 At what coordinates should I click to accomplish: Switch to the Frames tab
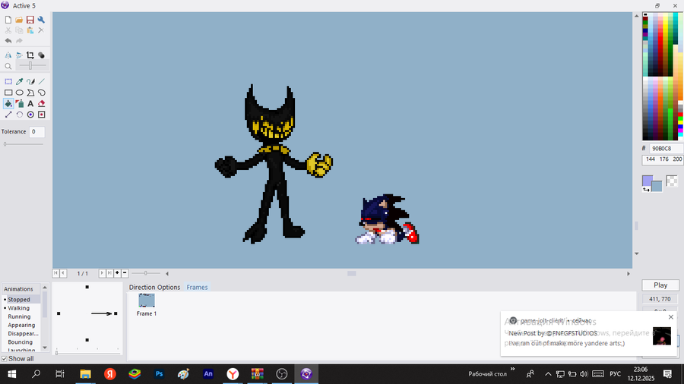(x=197, y=288)
